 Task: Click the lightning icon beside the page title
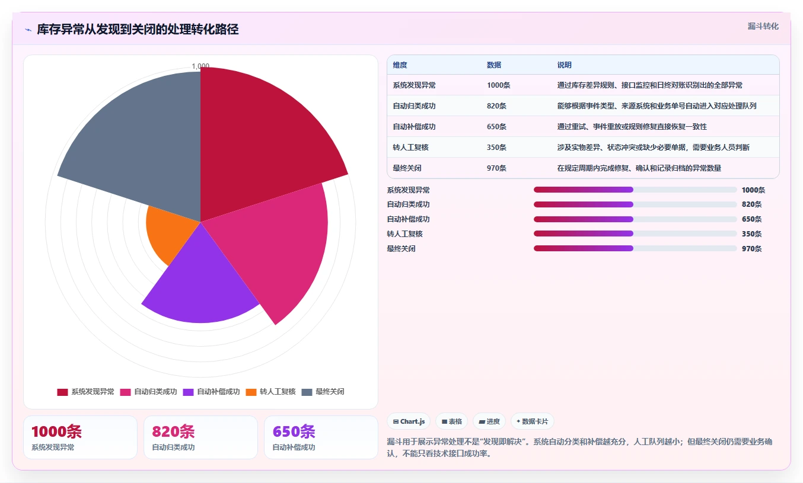28,30
